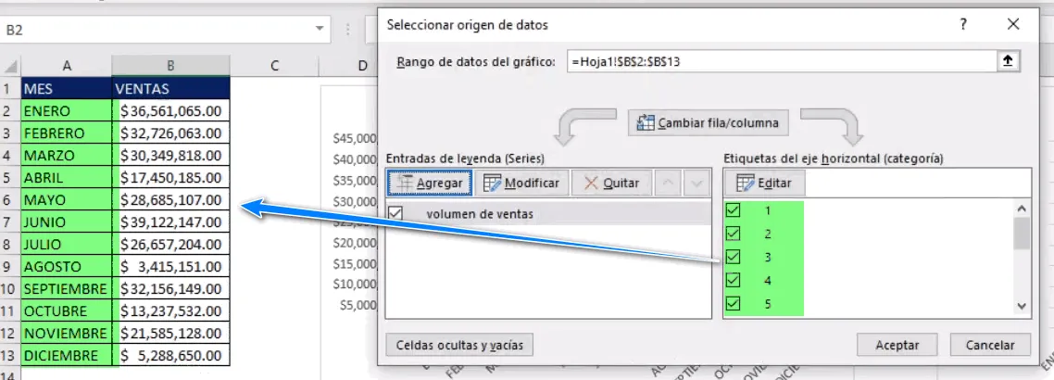Uncheck category label 1 checkbox
The width and height of the screenshot is (1054, 380).
coord(734,210)
